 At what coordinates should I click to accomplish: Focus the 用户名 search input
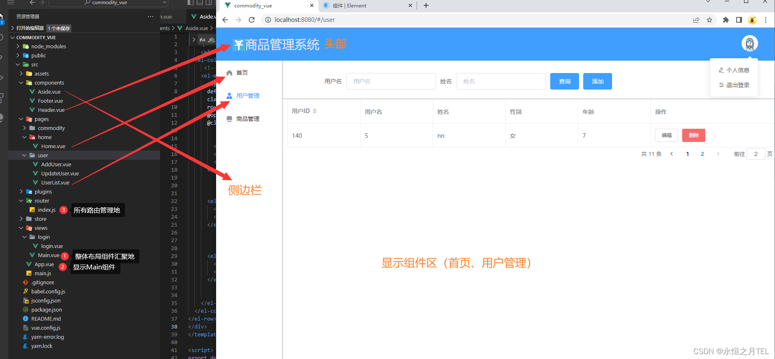click(391, 81)
